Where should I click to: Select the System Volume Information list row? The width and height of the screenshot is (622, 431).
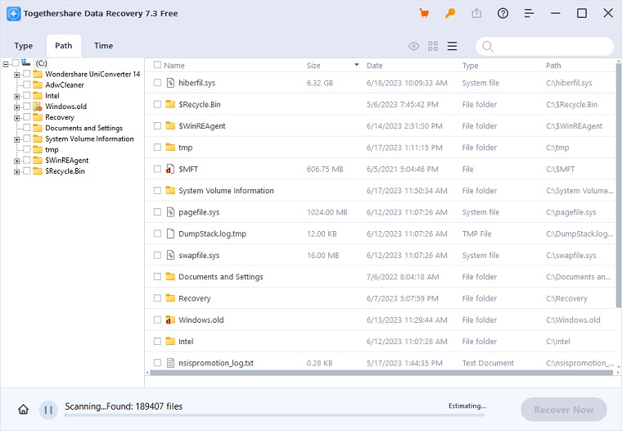tap(380, 190)
